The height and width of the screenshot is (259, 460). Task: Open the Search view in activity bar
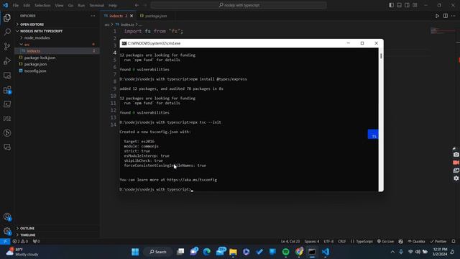coord(7,32)
